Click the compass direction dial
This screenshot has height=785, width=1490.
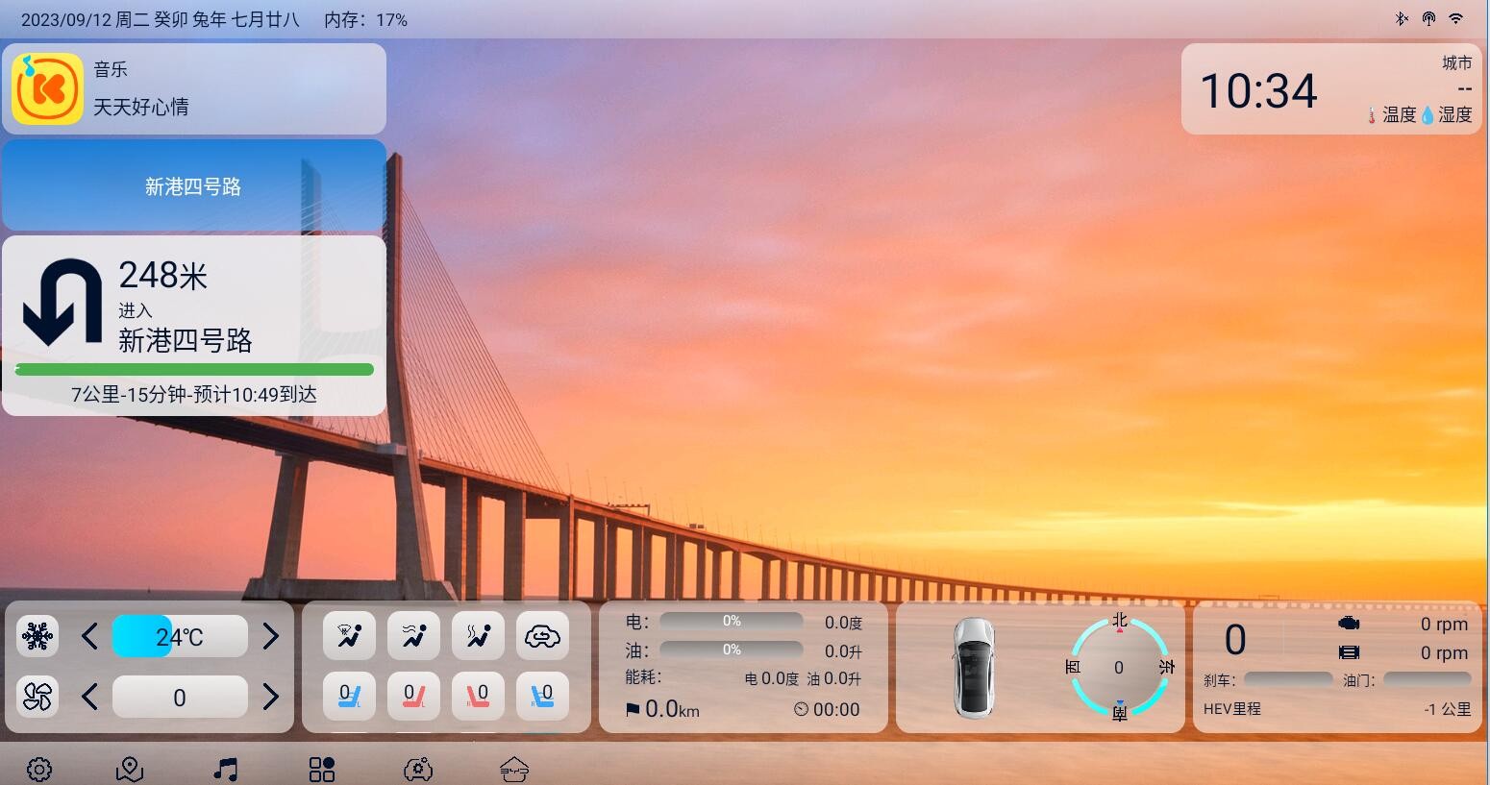[x=1119, y=668]
